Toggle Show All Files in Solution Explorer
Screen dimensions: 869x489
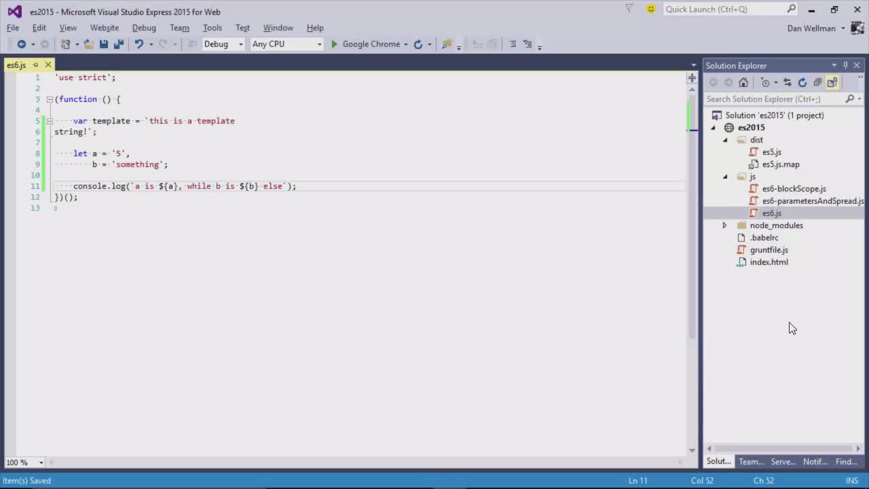[832, 82]
